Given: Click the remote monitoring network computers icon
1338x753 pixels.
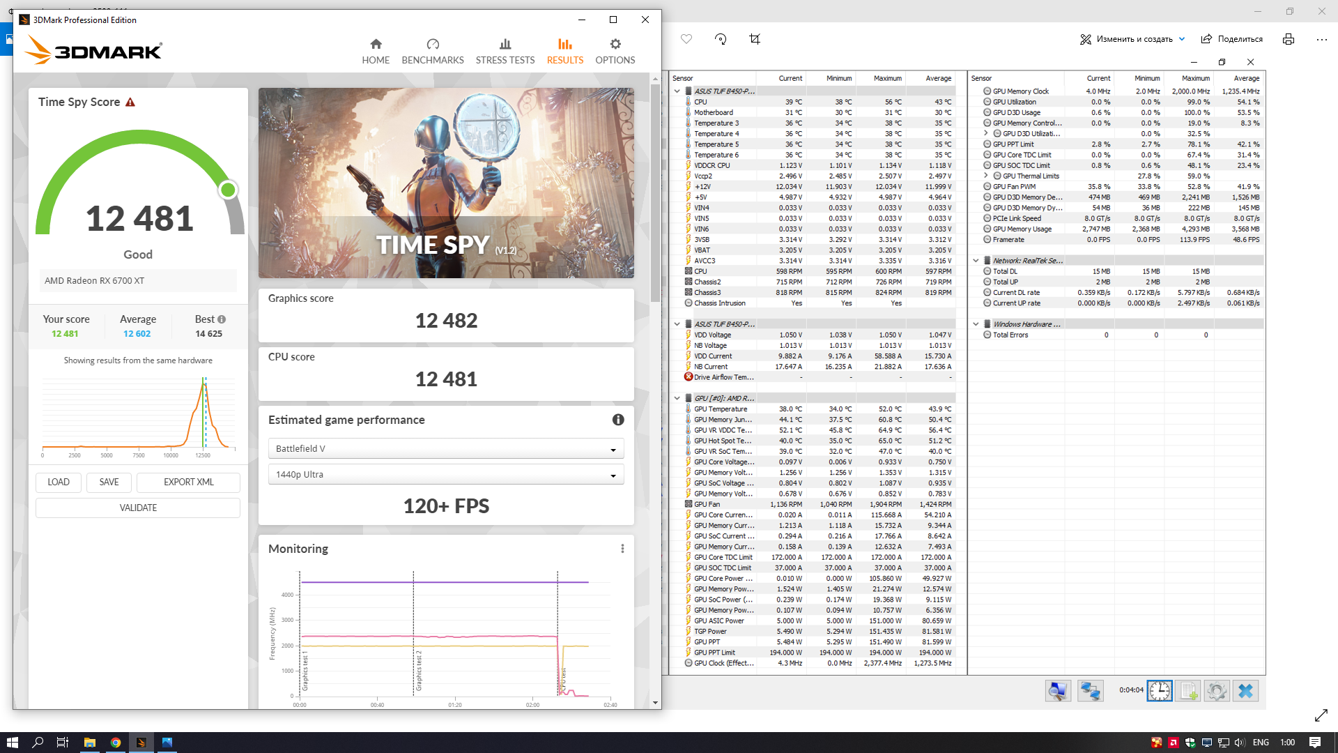Looking at the screenshot, I should (x=1090, y=690).
